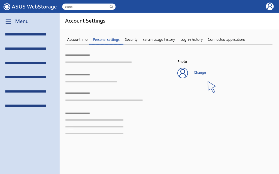
Task: Click the Menu label in the sidebar
Action: (x=22, y=21)
